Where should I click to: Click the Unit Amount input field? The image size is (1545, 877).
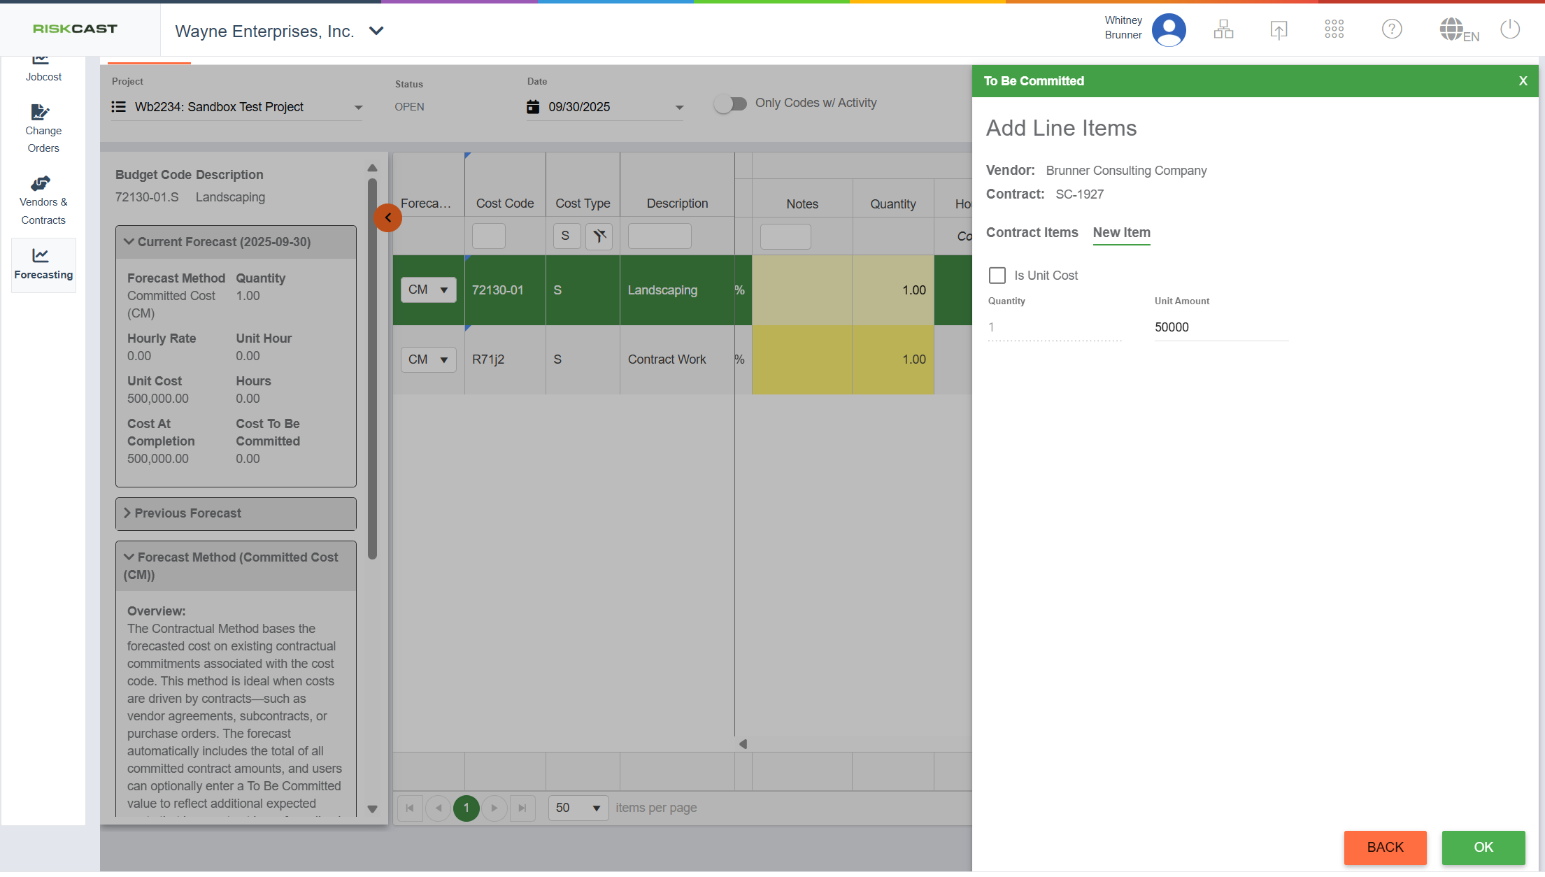tap(1220, 327)
